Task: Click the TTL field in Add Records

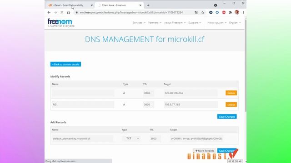Action: tap(155, 139)
